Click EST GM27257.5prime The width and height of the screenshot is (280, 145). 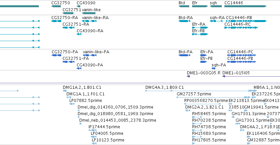pos(214,97)
